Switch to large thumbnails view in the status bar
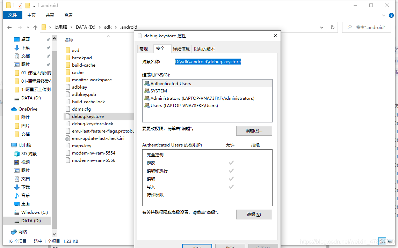Image resolution: width=398 pixels, height=248 pixels. 390,241
